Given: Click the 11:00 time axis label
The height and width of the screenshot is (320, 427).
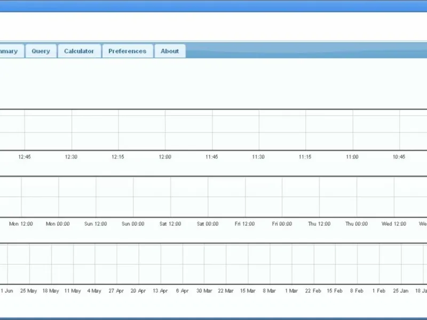Looking at the screenshot, I should [352, 157].
